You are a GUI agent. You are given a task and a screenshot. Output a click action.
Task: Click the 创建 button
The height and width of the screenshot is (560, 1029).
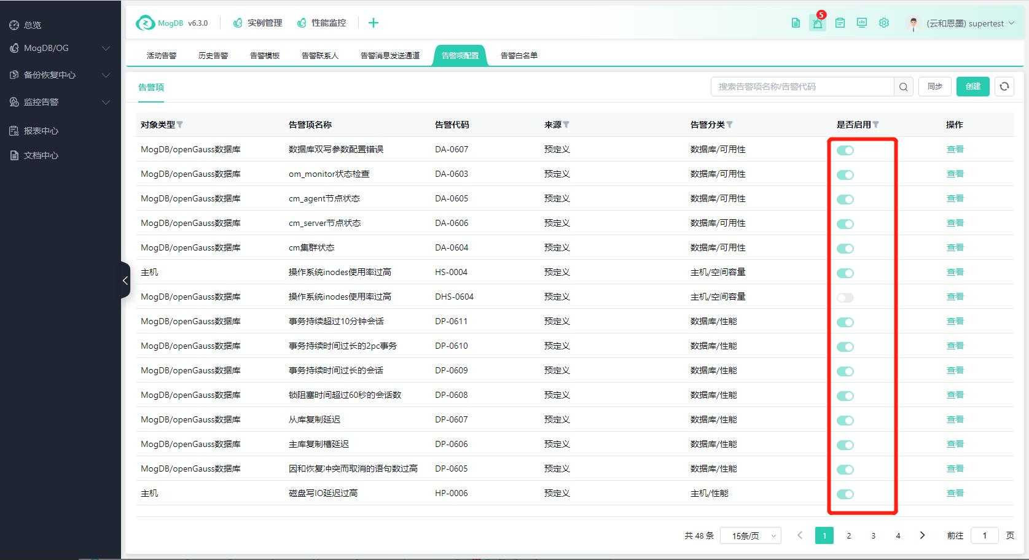point(973,87)
